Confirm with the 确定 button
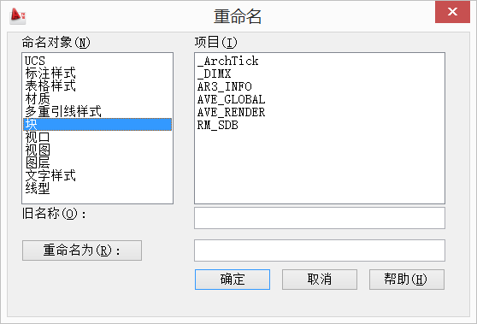477x324 pixels. (x=233, y=280)
